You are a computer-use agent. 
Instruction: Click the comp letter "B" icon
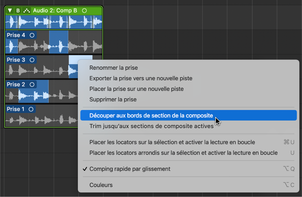click(18, 10)
